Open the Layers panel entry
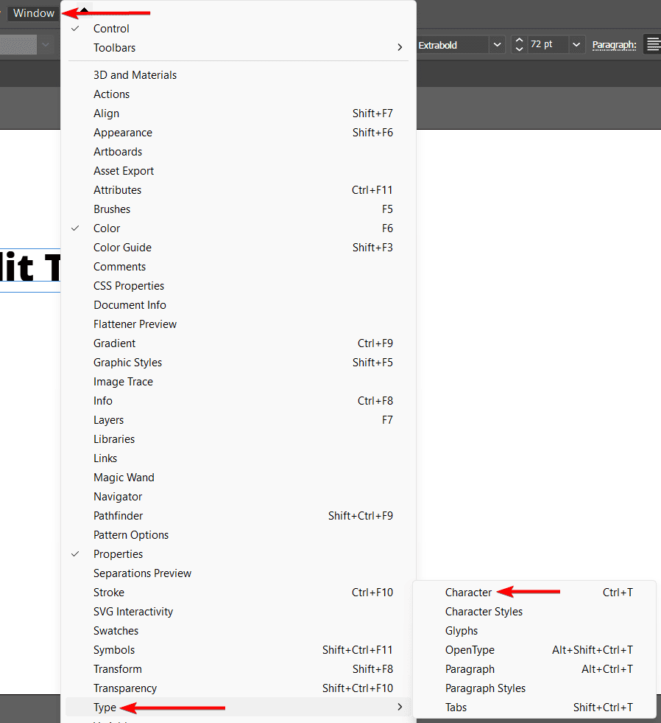The width and height of the screenshot is (661, 723). 108,420
